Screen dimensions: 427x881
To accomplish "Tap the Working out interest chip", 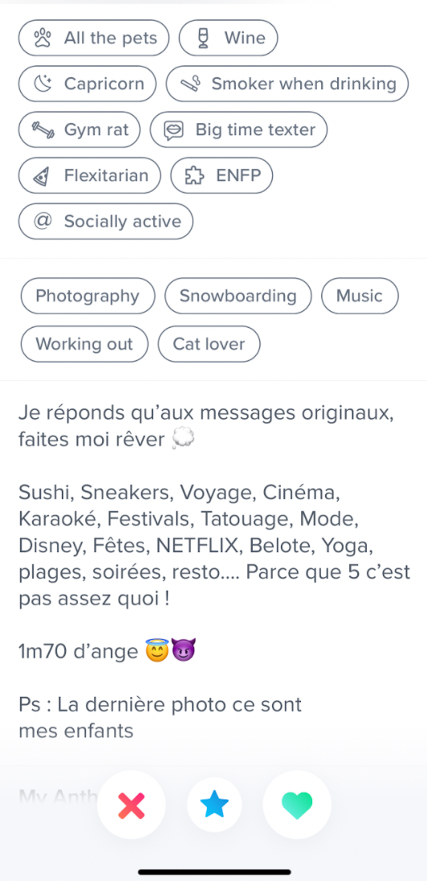I will (84, 344).
